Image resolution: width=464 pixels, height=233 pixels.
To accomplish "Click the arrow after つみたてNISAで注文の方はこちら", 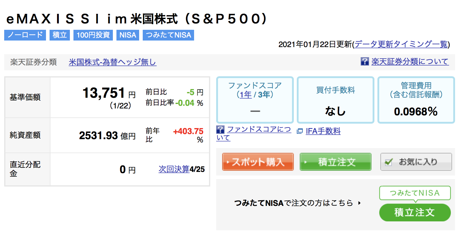I will pyautogui.click(x=359, y=203).
